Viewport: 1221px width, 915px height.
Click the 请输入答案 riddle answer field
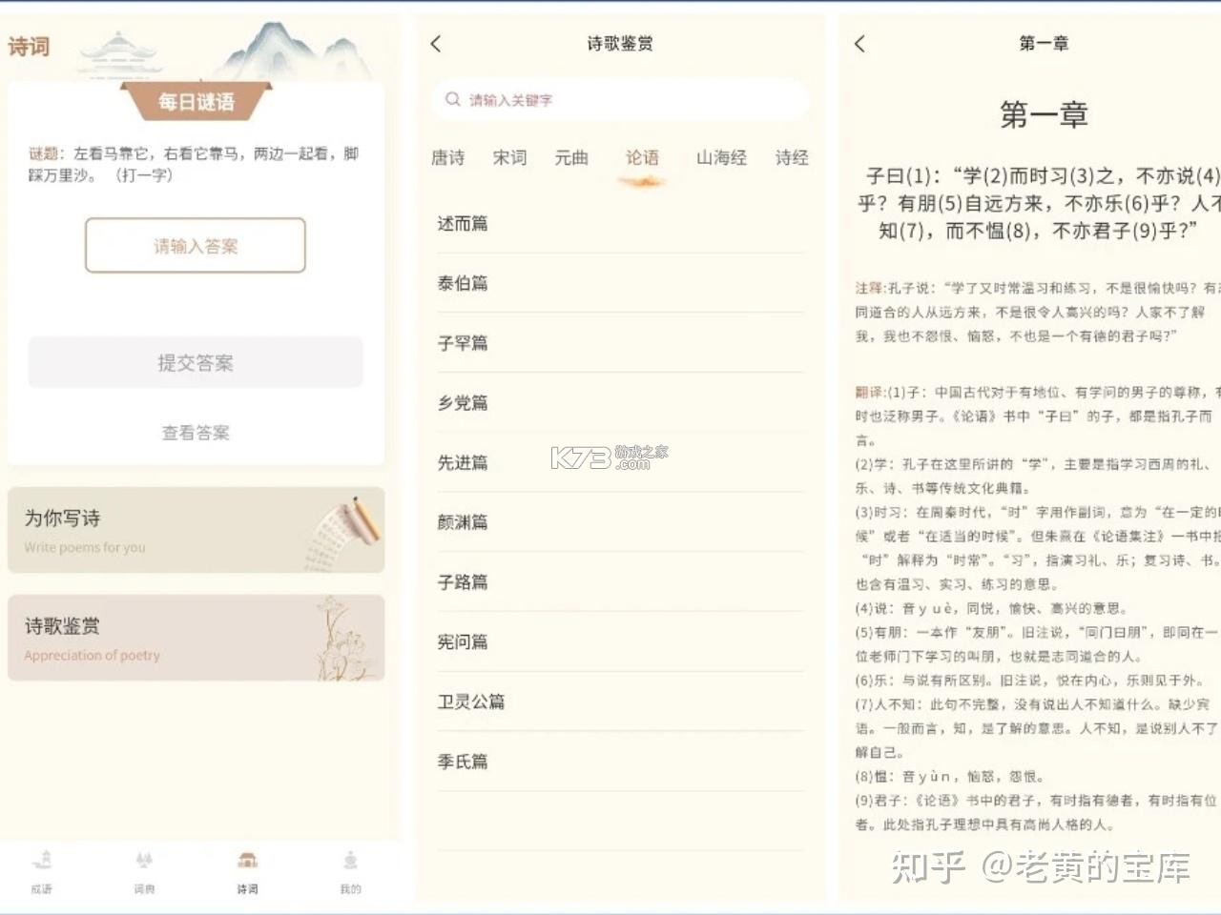click(196, 246)
